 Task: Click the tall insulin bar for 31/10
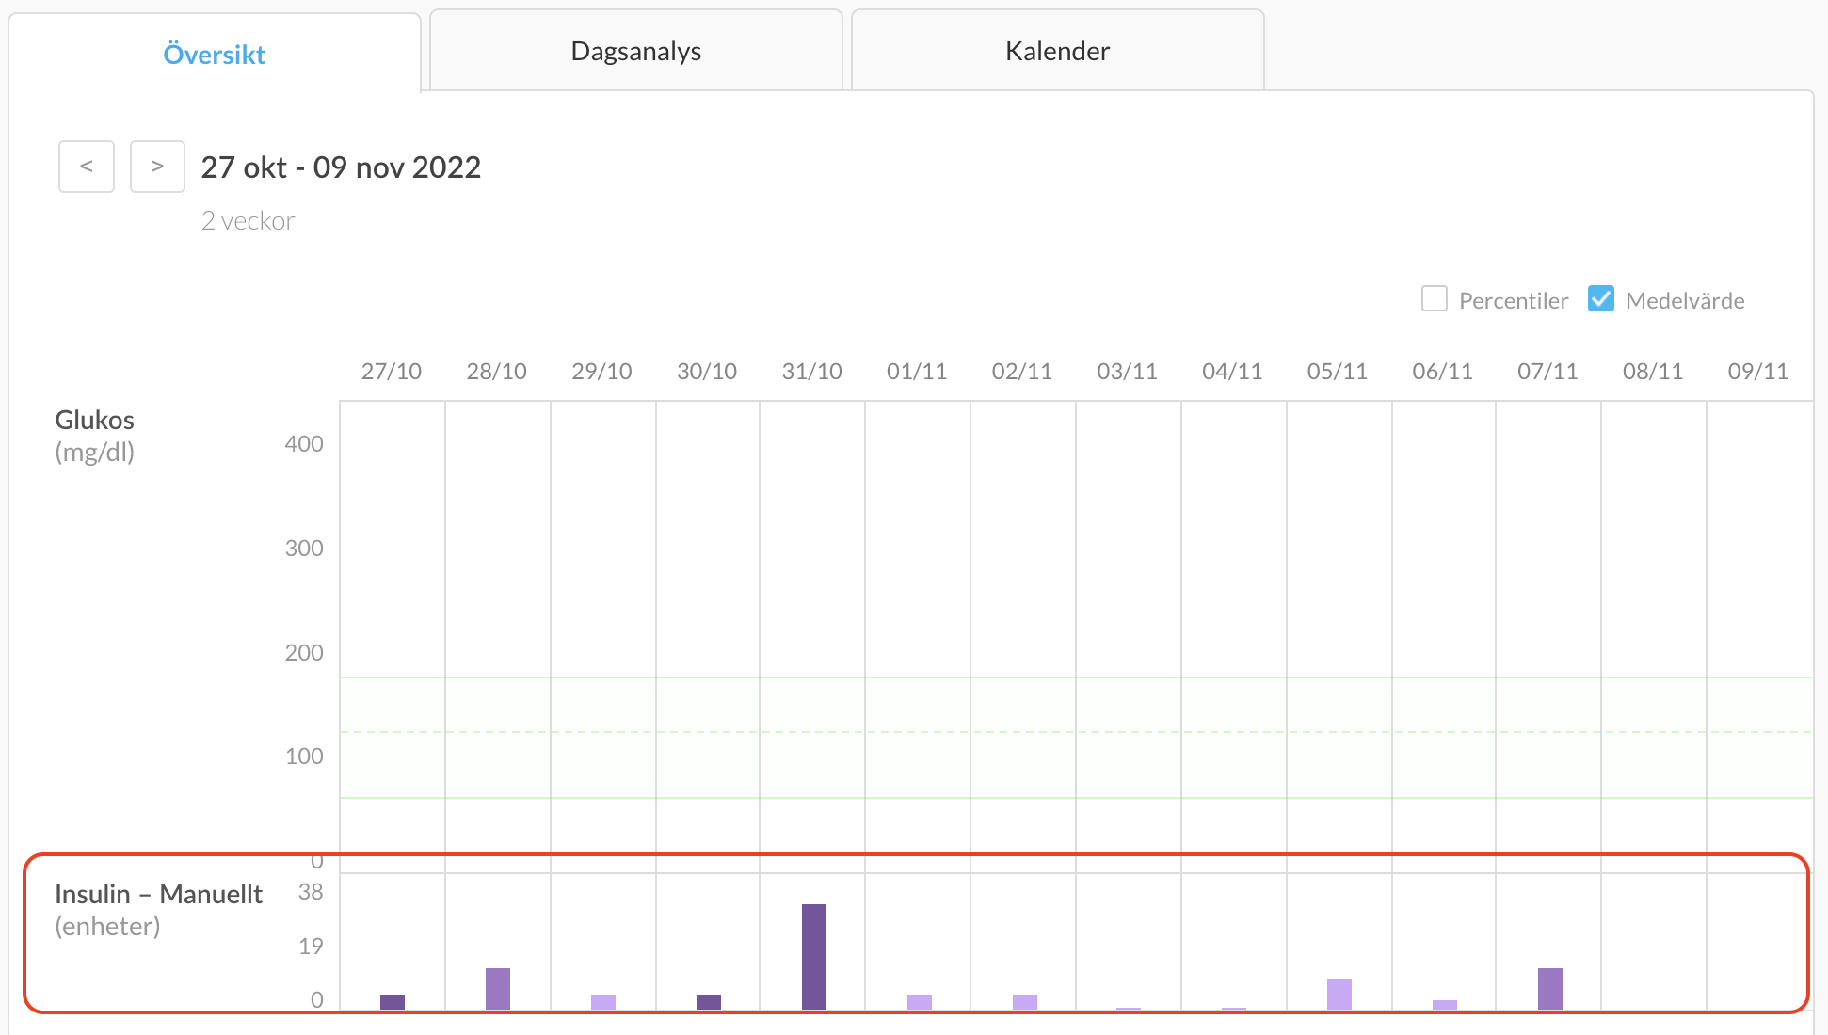[x=814, y=957]
